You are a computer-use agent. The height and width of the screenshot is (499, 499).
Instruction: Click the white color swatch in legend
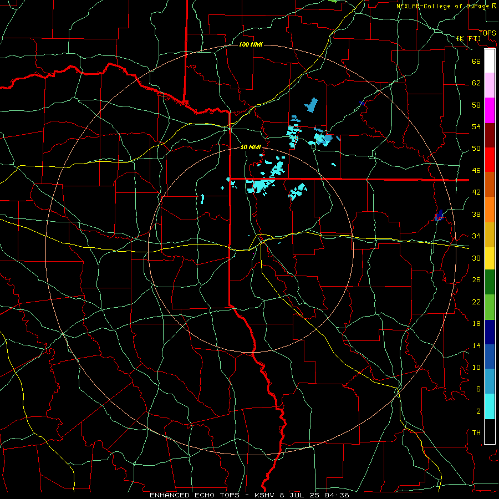click(x=490, y=61)
